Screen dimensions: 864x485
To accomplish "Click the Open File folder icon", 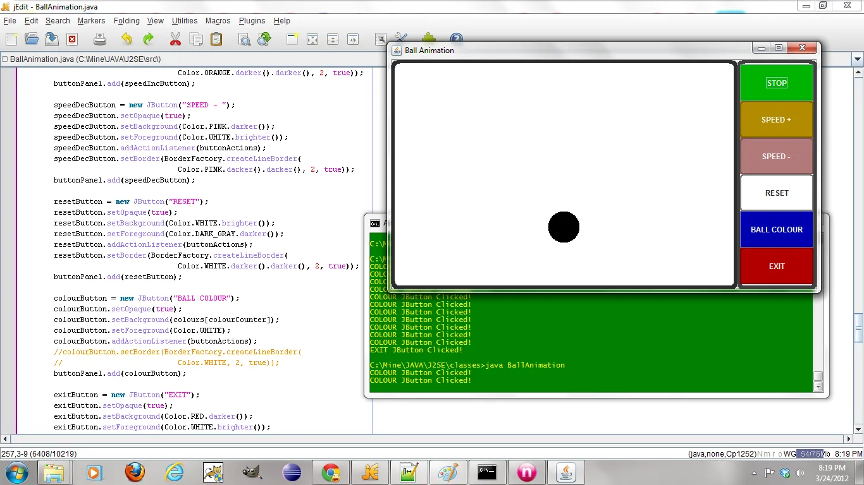I will click(32, 39).
